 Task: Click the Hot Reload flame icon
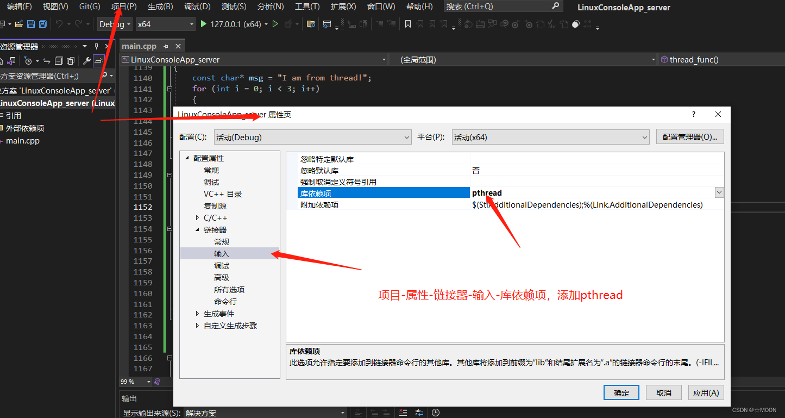click(288, 24)
